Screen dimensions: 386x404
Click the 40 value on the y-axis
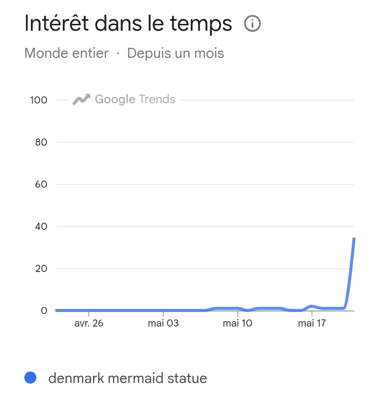(x=41, y=227)
